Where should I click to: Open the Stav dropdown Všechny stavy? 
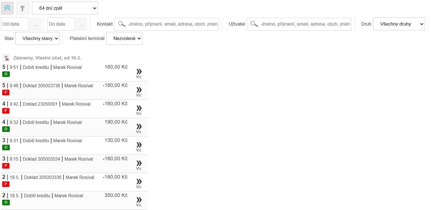tap(38, 38)
